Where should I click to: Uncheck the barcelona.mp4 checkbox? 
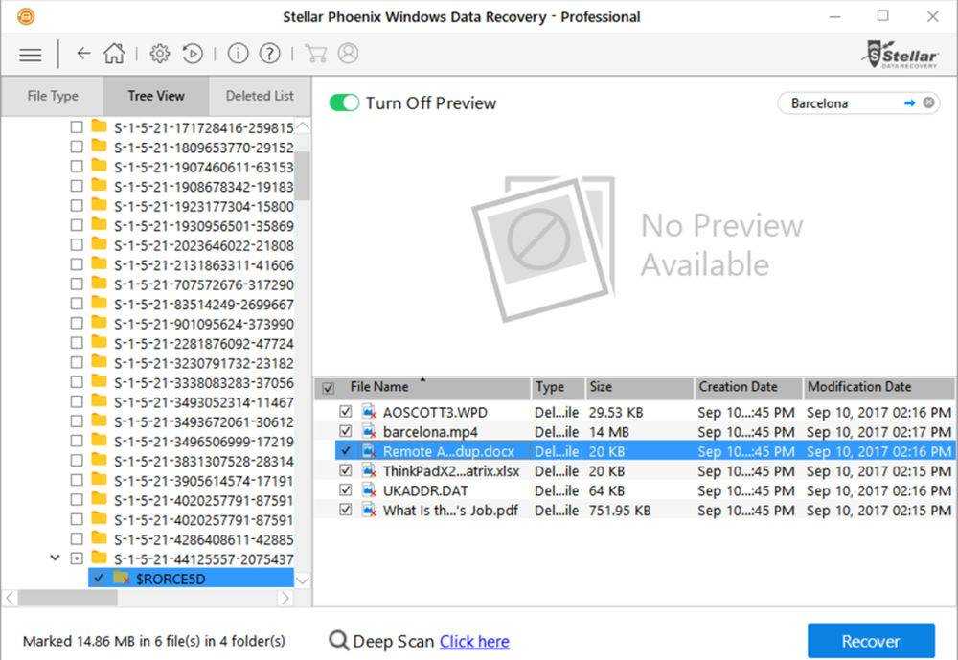point(346,432)
